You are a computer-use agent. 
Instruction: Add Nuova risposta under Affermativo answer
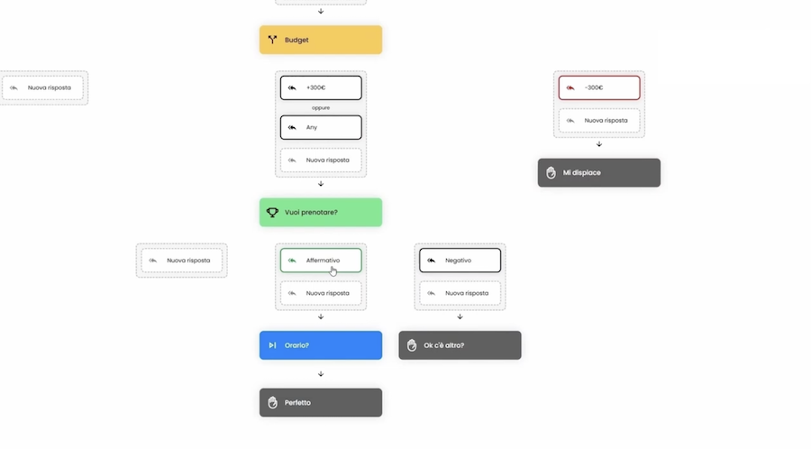[x=321, y=293]
